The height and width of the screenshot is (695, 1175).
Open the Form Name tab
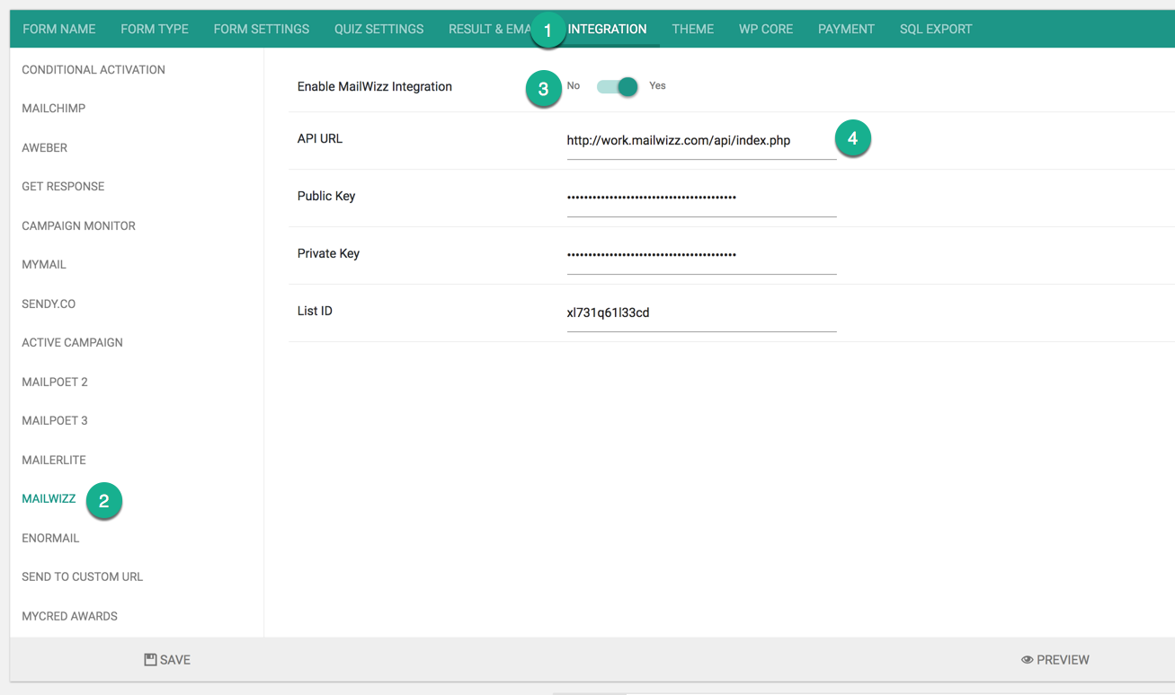coord(59,29)
